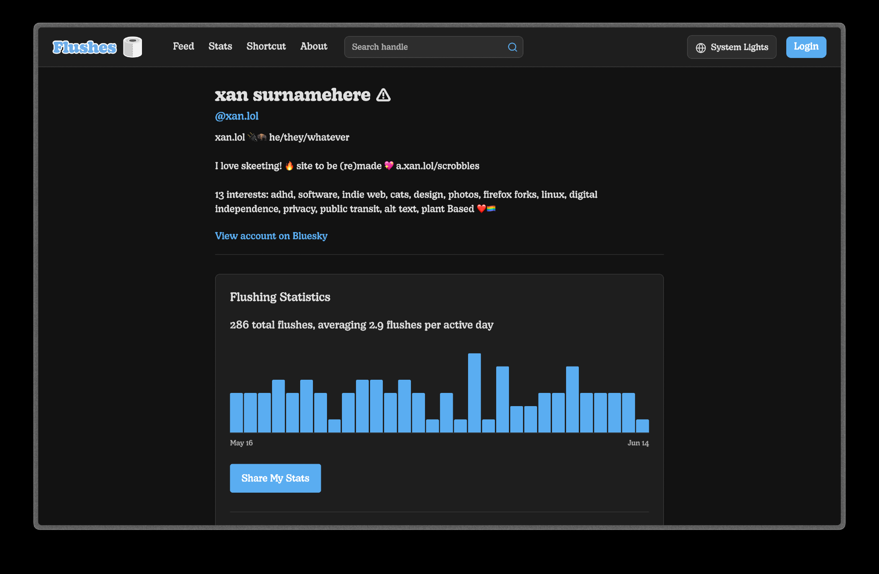This screenshot has width=879, height=574.
Task: Go to the Shortcut page
Action: (266, 46)
